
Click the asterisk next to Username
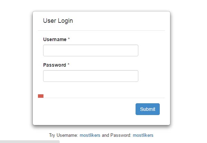point(69,39)
